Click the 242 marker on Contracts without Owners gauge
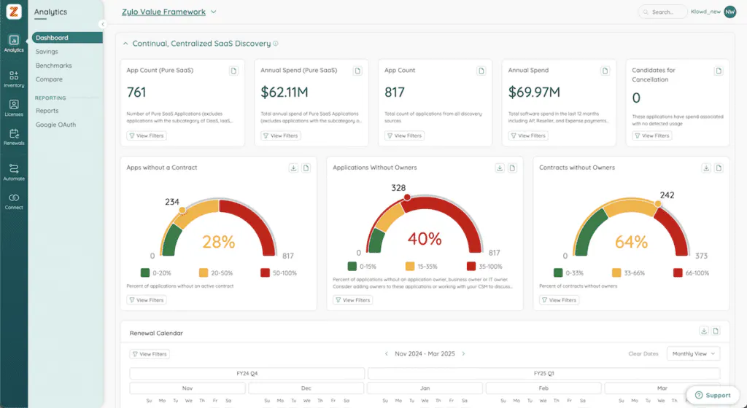Screen dimensions: 747x408 658,204
